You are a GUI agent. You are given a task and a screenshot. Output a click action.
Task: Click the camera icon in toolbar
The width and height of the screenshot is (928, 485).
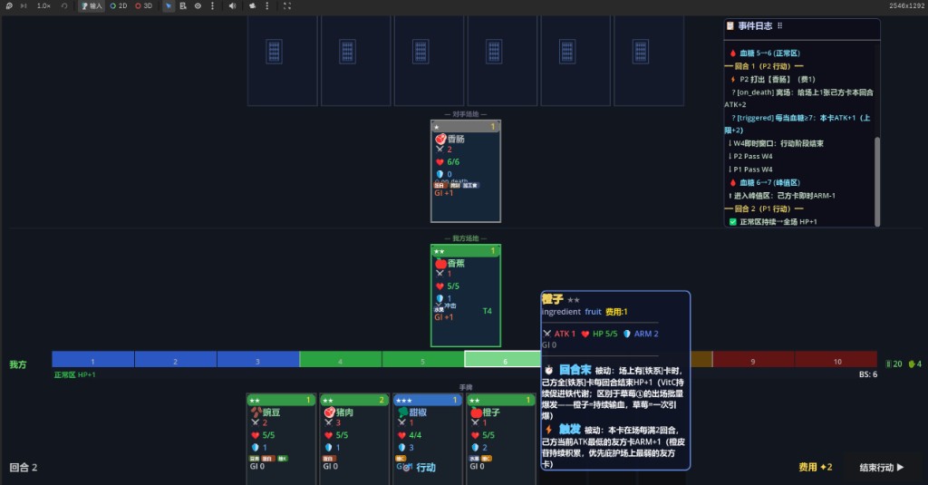click(252, 6)
